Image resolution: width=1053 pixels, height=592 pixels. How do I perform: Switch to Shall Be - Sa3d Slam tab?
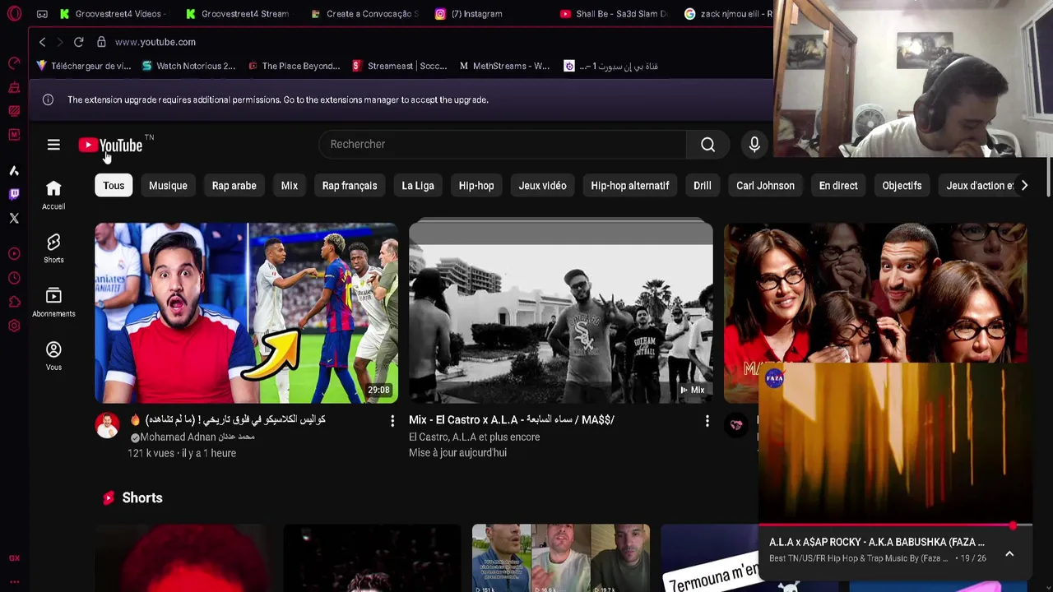614,14
